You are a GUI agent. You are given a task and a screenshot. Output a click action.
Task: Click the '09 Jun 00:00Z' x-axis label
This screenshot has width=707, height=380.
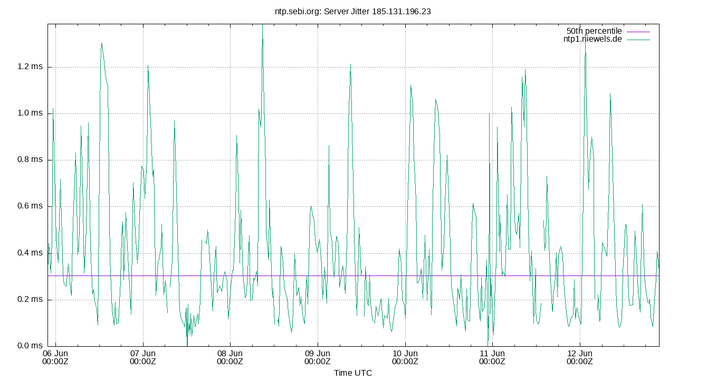point(318,357)
